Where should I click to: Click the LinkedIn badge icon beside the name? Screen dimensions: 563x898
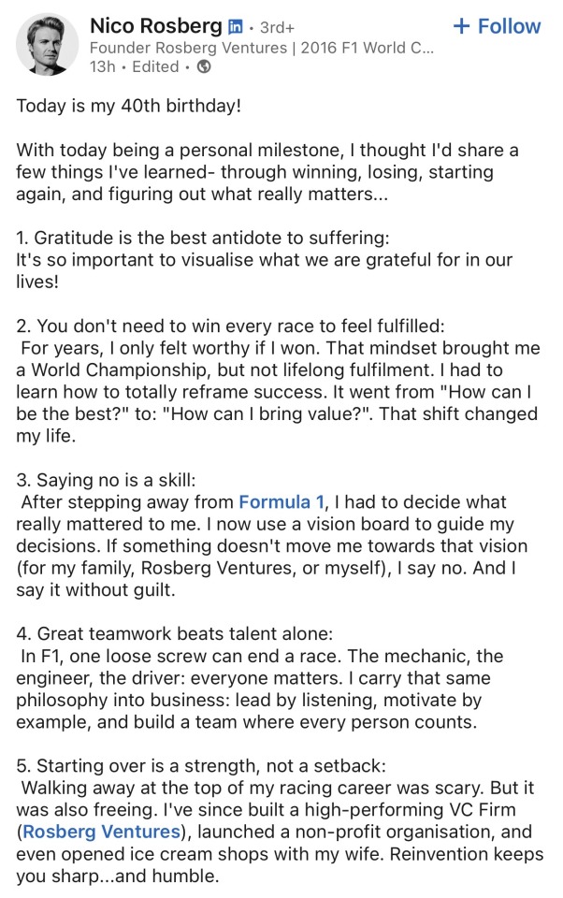[235, 26]
